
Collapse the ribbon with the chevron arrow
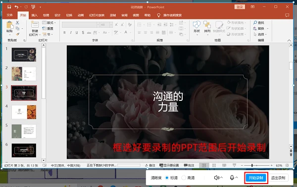pyautogui.click(x=289, y=40)
